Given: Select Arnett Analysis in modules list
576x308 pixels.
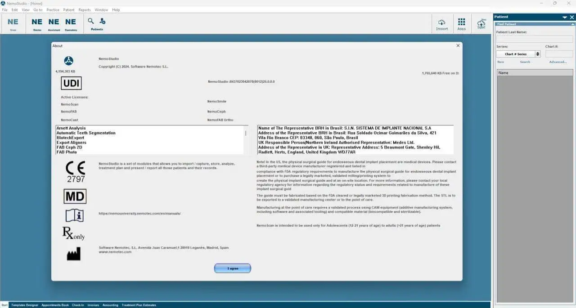Looking at the screenshot, I should pos(71,128).
